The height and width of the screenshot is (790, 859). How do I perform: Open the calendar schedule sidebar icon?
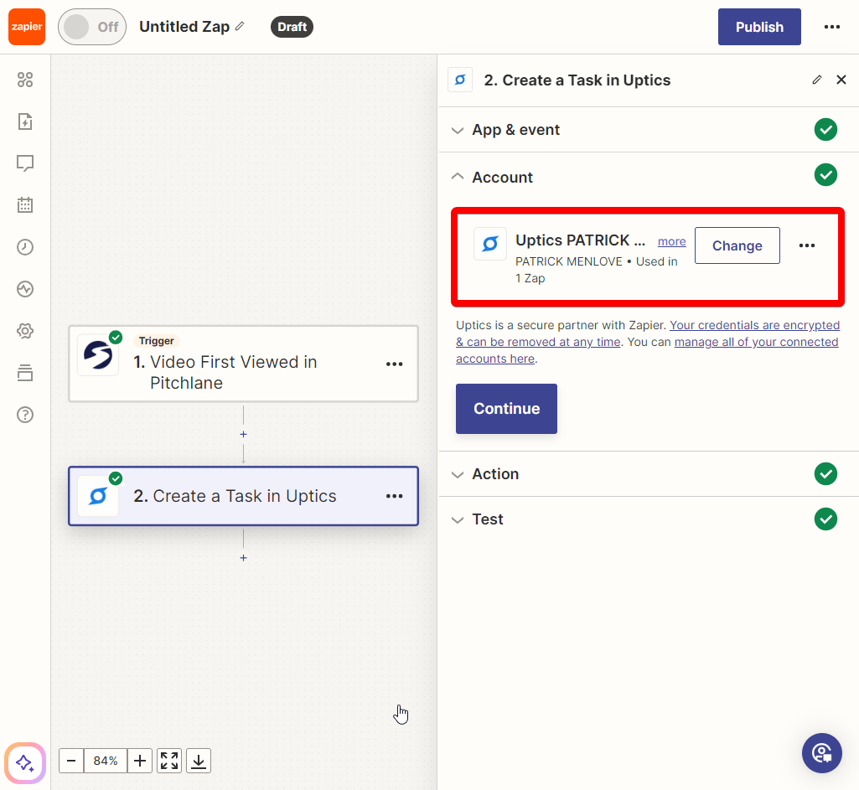(25, 204)
